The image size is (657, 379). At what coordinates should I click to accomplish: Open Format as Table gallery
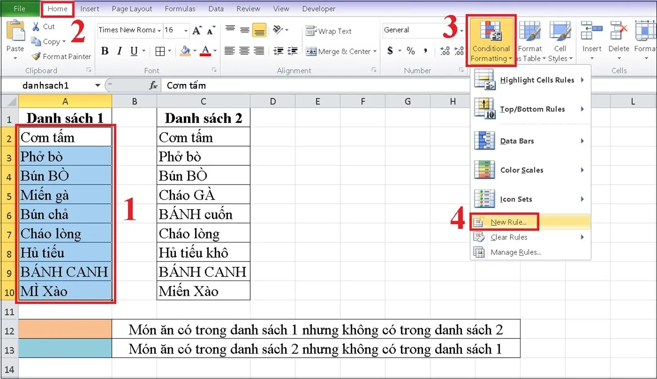pos(530,41)
